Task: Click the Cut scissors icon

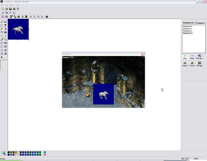Action: [x=3, y=13]
